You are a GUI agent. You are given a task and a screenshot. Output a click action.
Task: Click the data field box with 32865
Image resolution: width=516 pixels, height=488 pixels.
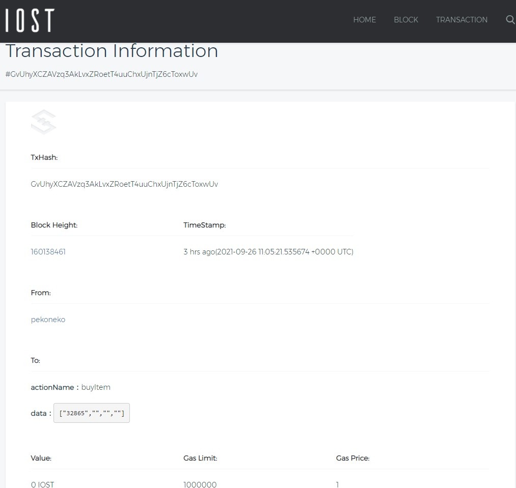[x=92, y=413]
